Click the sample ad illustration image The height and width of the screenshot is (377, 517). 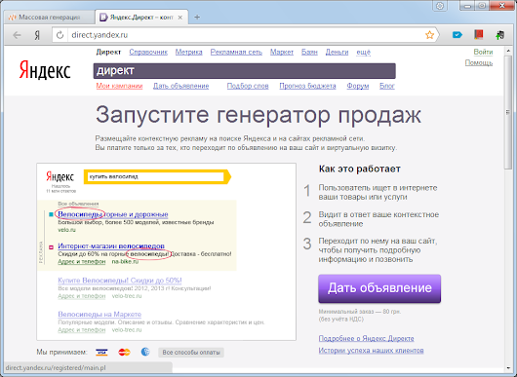click(x=166, y=252)
